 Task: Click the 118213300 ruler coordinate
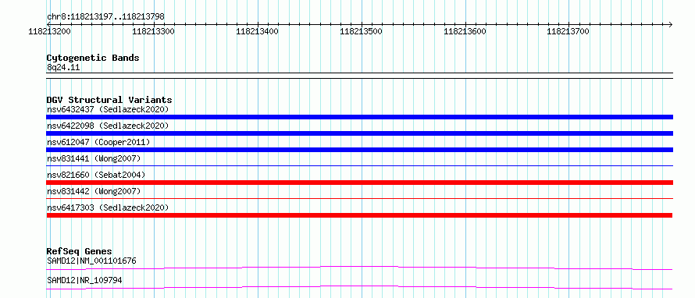(153, 31)
